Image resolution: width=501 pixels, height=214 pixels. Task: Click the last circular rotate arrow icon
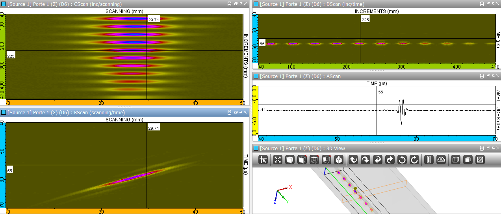click(x=414, y=160)
